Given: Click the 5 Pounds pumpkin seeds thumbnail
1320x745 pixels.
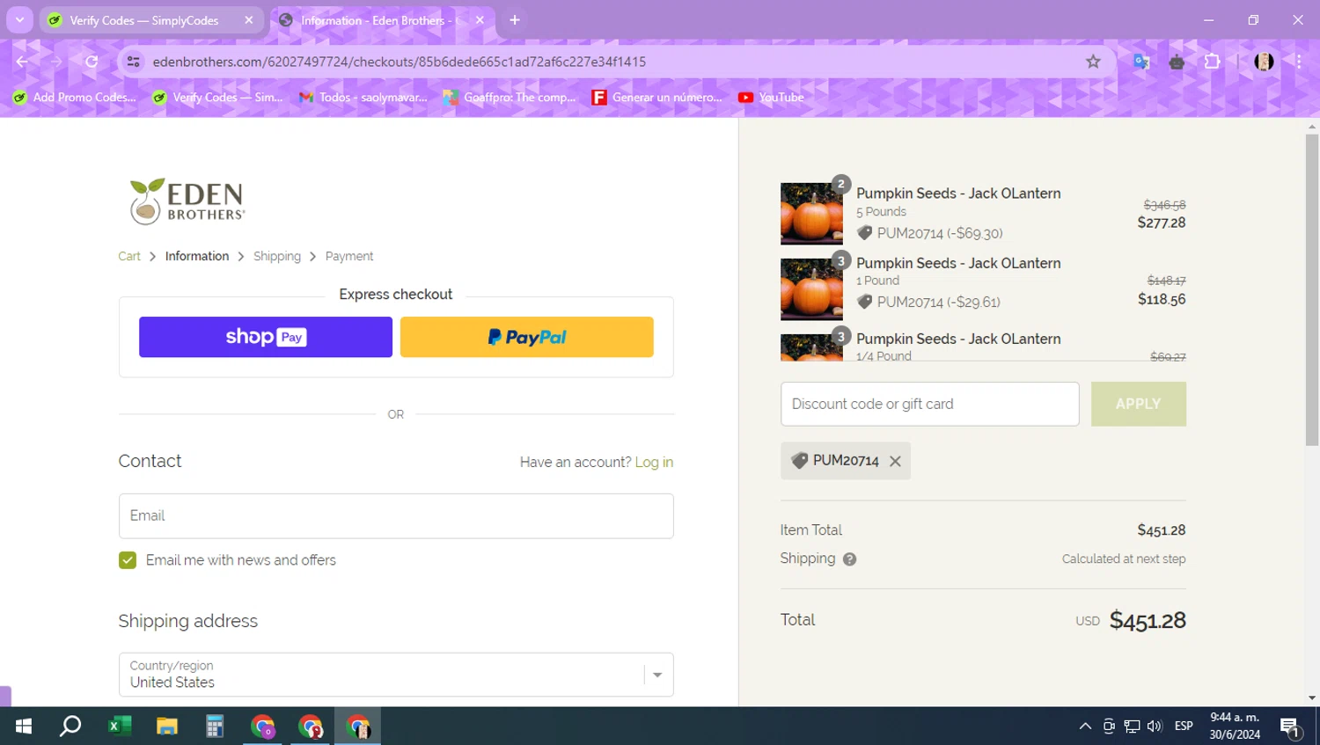Looking at the screenshot, I should pos(811,214).
